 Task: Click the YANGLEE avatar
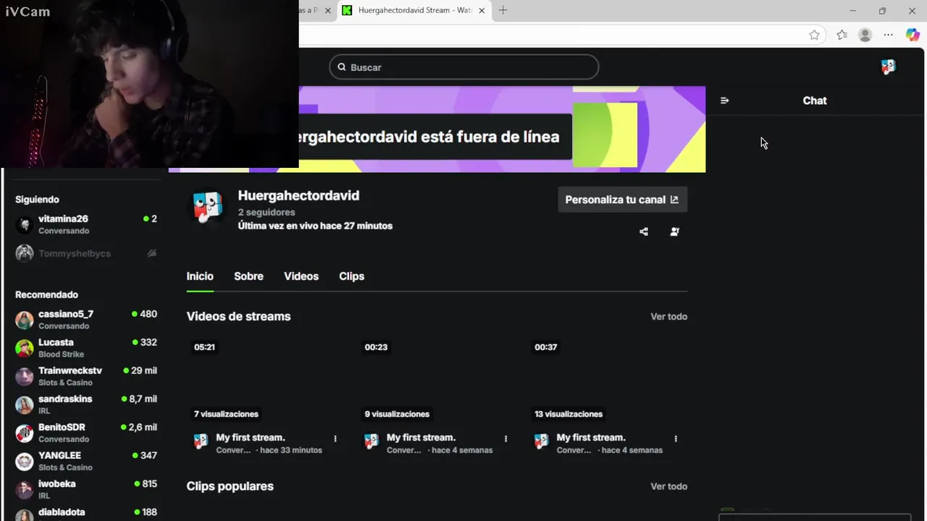coord(25,462)
